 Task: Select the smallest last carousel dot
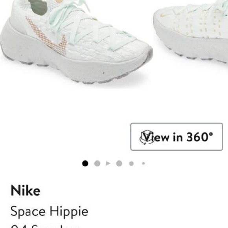tap(143, 164)
